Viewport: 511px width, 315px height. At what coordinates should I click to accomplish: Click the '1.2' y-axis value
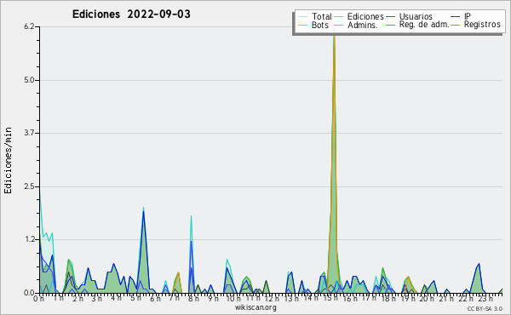coord(29,239)
